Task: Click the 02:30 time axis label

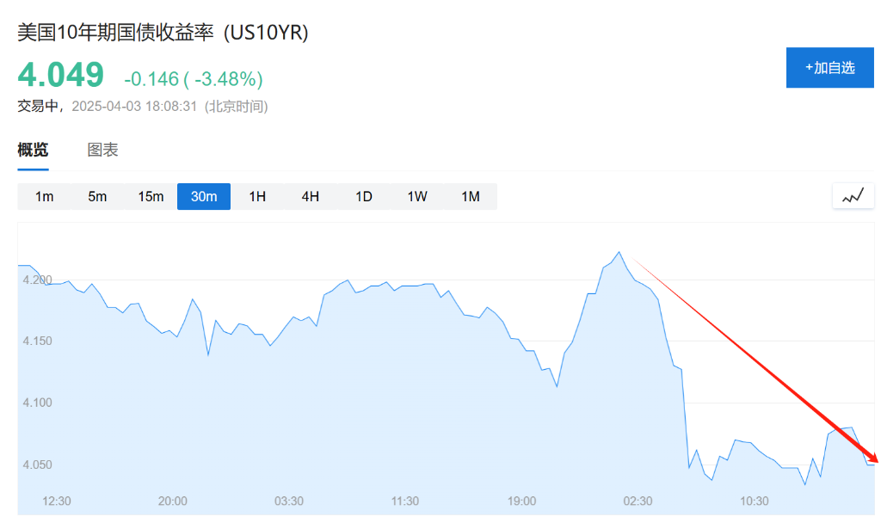Action: pyautogui.click(x=638, y=501)
